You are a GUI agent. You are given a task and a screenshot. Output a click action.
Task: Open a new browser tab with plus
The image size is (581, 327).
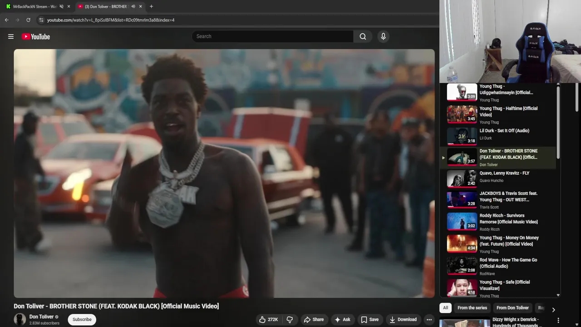click(x=151, y=6)
